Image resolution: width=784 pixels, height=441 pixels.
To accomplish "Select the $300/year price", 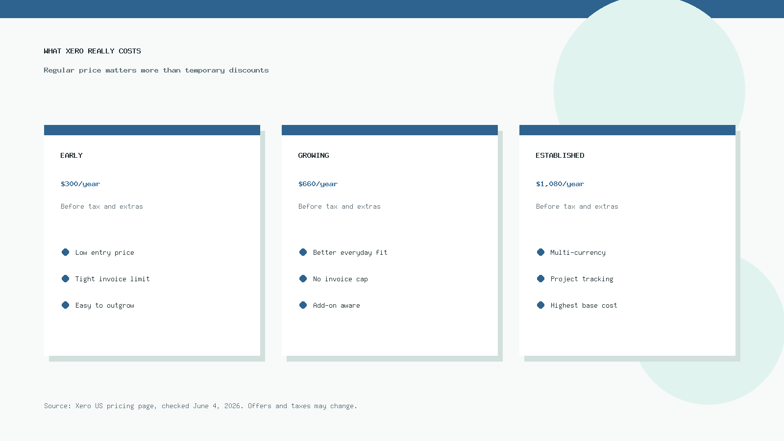I will [80, 184].
